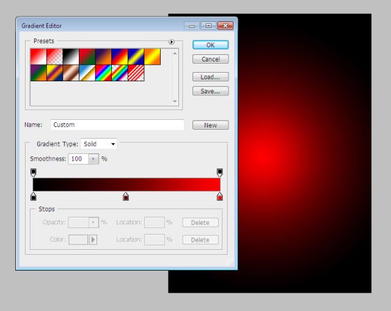Focus the gradient Name field

[x=117, y=125]
